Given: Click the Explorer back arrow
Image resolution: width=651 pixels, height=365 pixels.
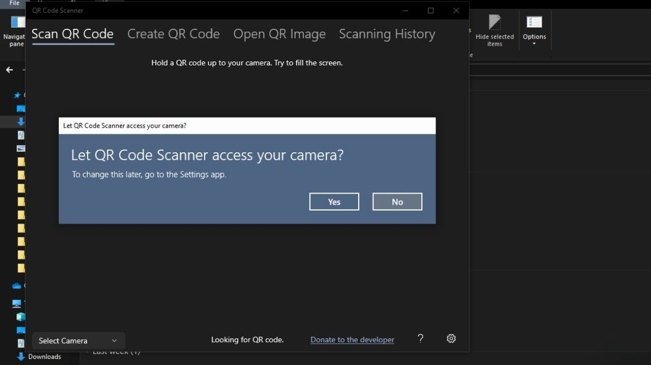Looking at the screenshot, I should click(9, 70).
